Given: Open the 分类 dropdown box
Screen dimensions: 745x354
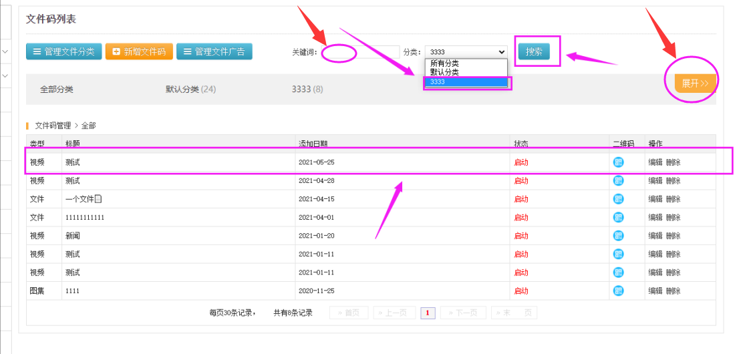Looking at the screenshot, I should [466, 52].
